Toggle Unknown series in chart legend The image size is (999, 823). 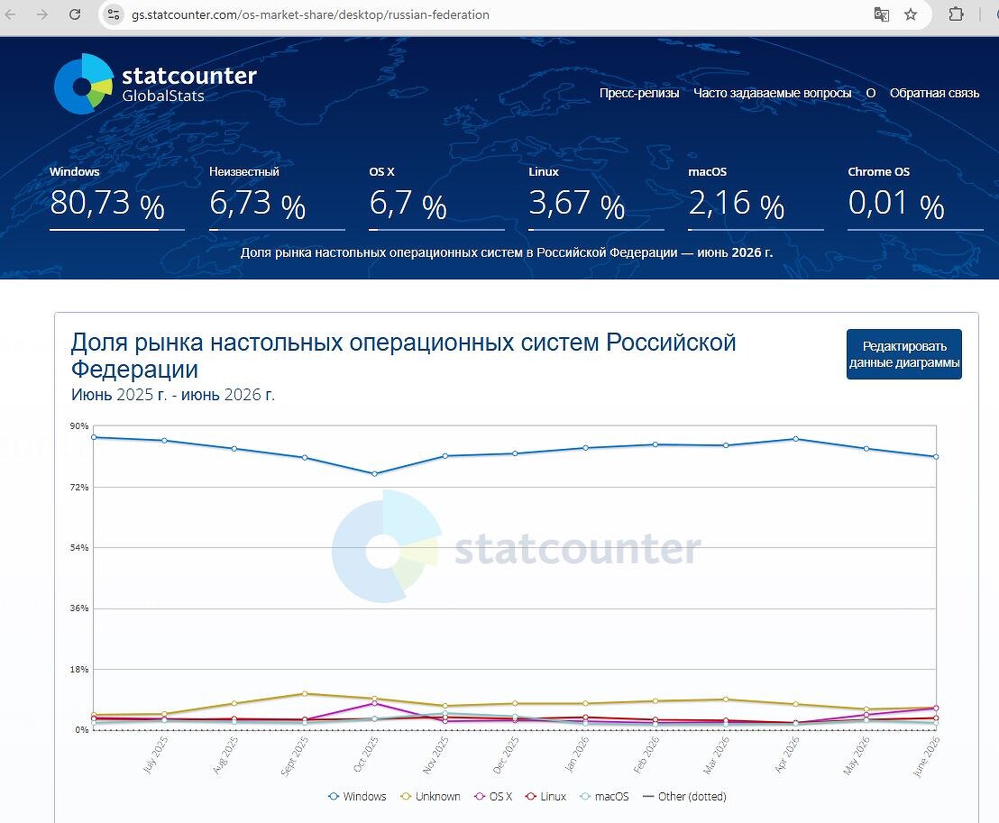(x=430, y=796)
